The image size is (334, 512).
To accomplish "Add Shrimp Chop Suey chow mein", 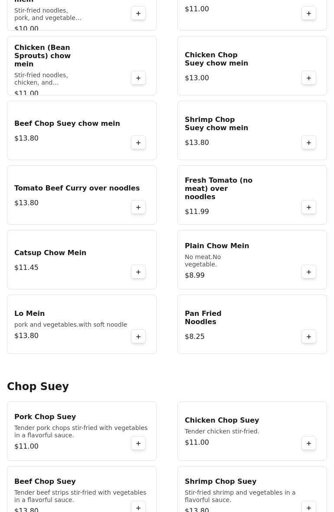I will tap(309, 143).
